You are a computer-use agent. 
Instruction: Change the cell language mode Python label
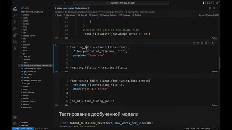pyautogui.click(x=215, y=71)
